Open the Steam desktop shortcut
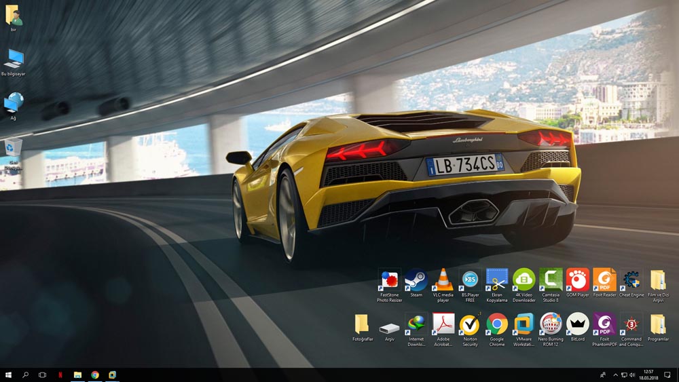This screenshot has height=382, width=679. 416,280
